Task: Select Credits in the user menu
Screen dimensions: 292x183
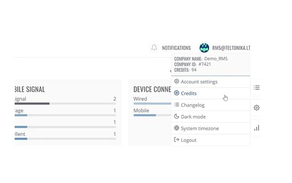Action: point(189,94)
